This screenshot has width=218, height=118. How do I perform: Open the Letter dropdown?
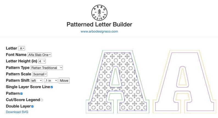click(x=22, y=48)
